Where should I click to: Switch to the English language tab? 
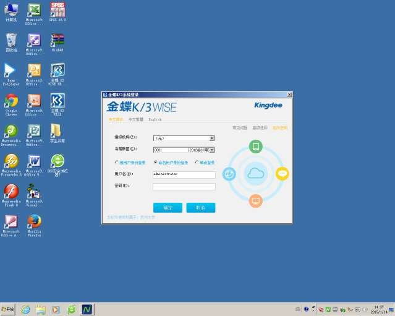155,119
